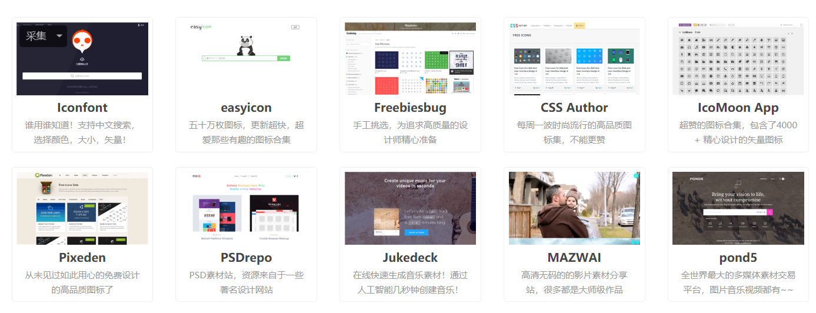Select the pond5 title link
This screenshot has width=816, height=313.
tap(738, 257)
